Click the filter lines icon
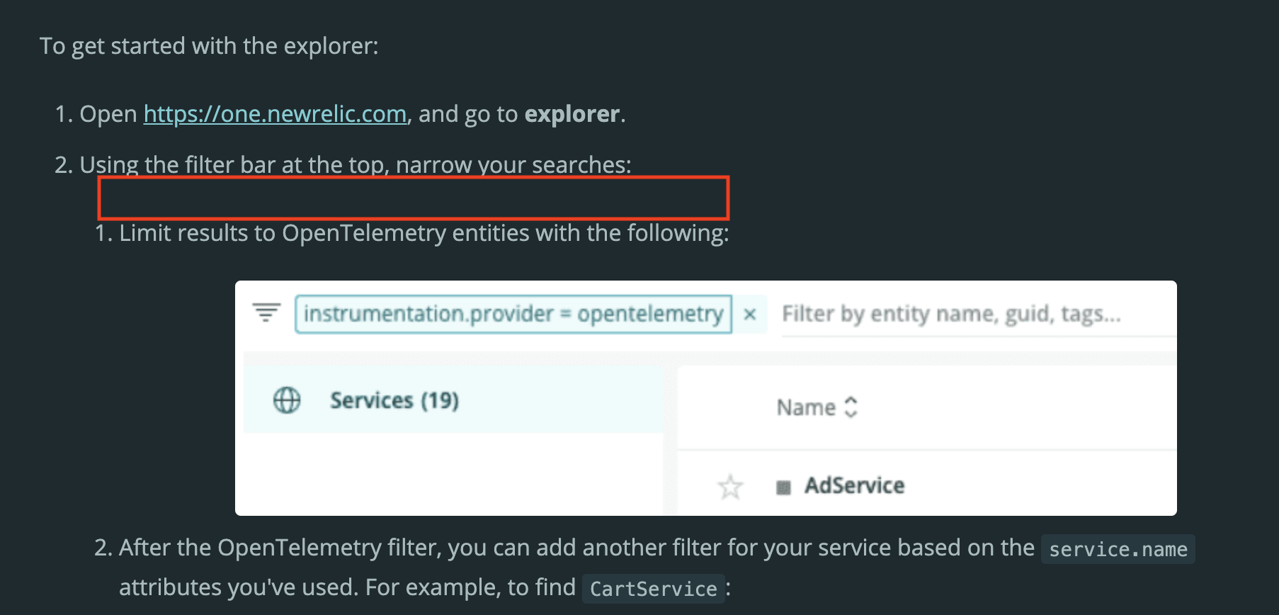The height and width of the screenshot is (615, 1279). [266, 312]
